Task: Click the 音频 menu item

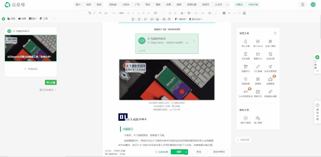Action: coord(99,4)
